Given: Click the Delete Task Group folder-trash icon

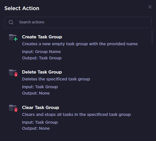Looking at the screenshot, I should [x=13, y=73].
